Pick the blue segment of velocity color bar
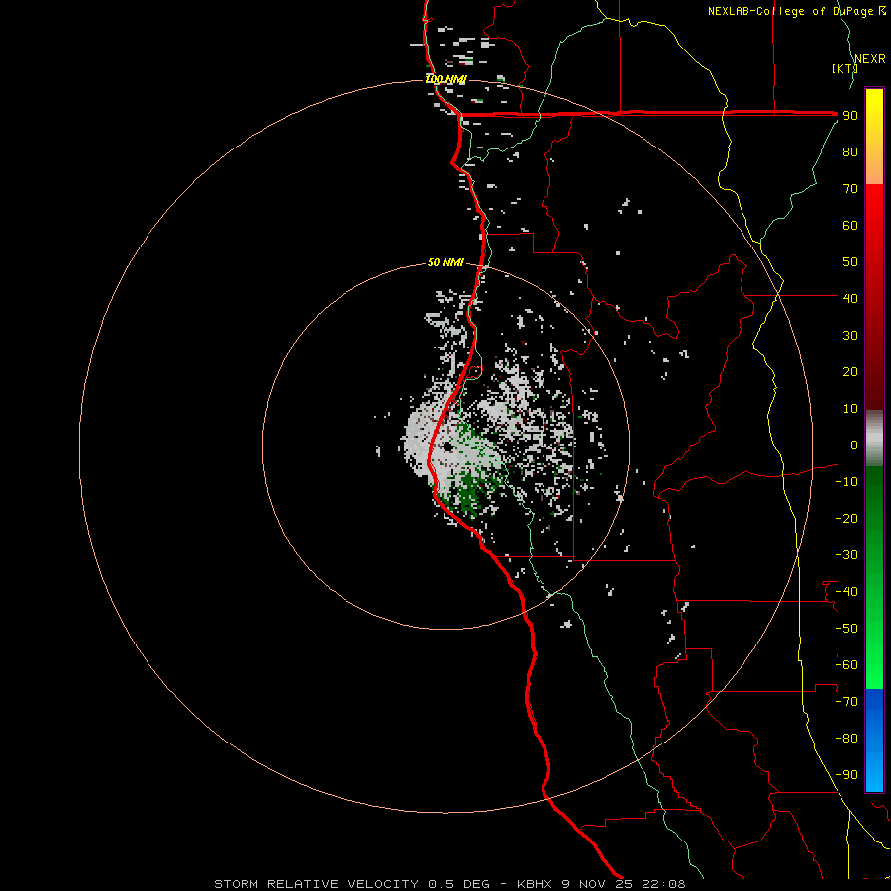Viewport: 891px width, 891px height. (874, 741)
